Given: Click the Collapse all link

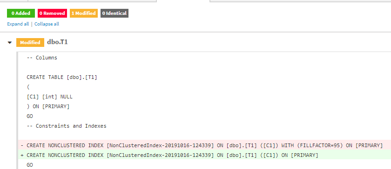Looking at the screenshot, I should [47, 24].
